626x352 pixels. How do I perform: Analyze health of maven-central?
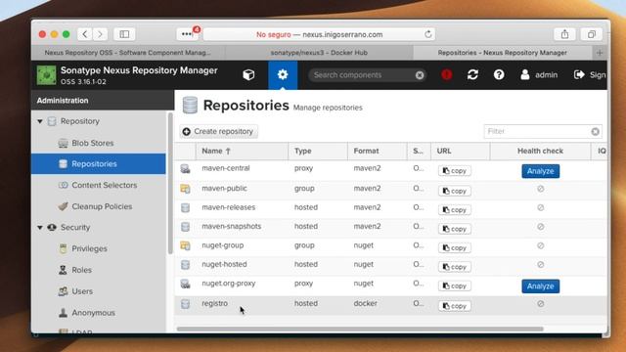pos(540,171)
